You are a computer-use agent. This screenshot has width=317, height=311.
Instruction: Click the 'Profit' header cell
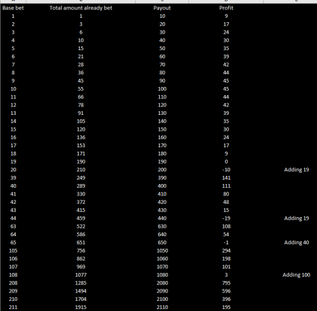click(x=226, y=8)
